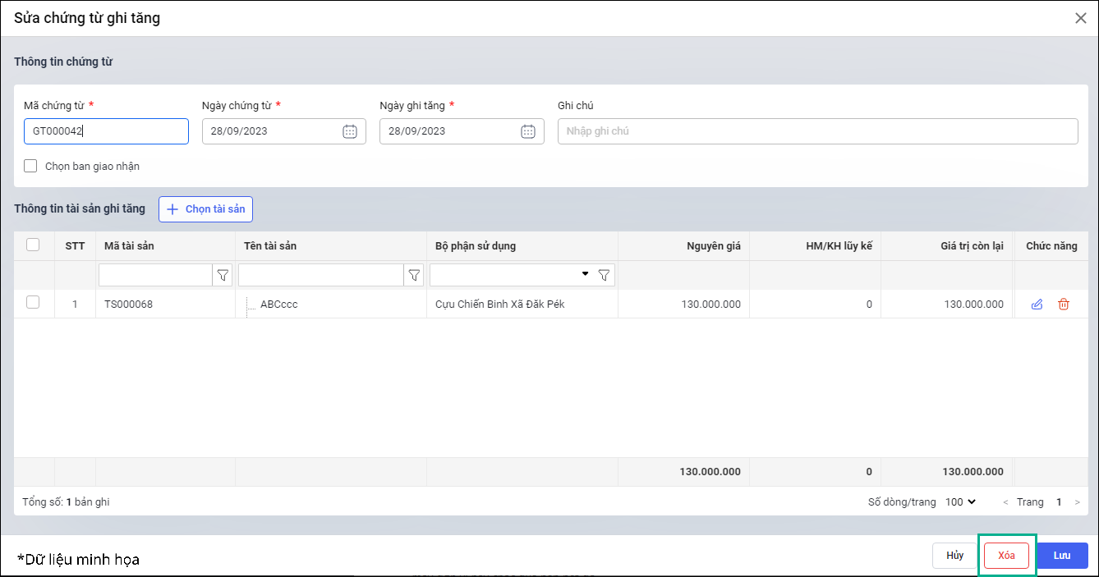Delete asset row using trash icon
The height and width of the screenshot is (577, 1099).
pyautogui.click(x=1064, y=305)
